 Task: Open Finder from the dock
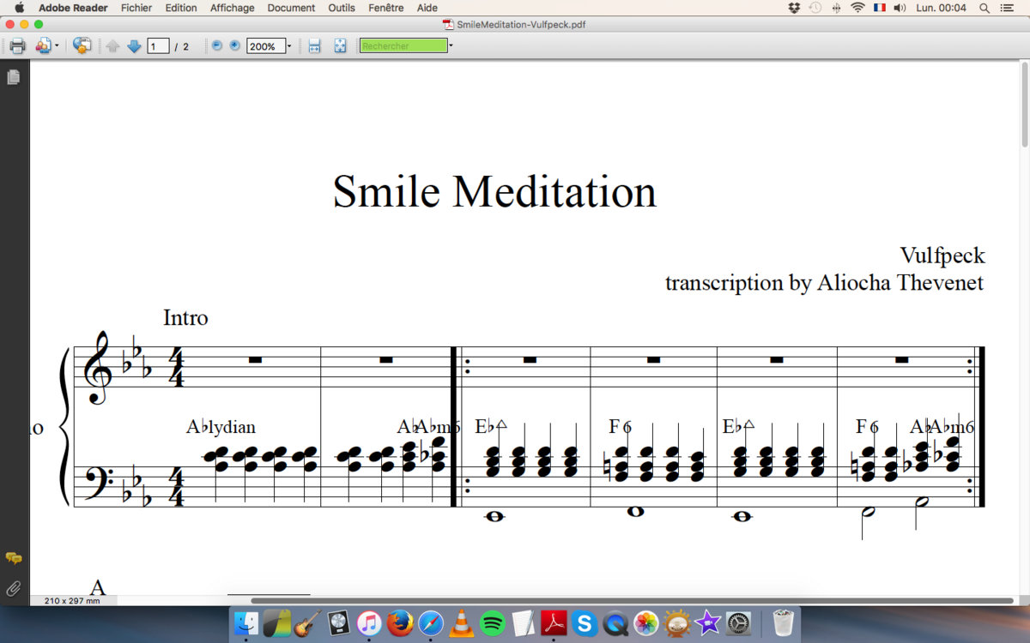[x=246, y=623]
